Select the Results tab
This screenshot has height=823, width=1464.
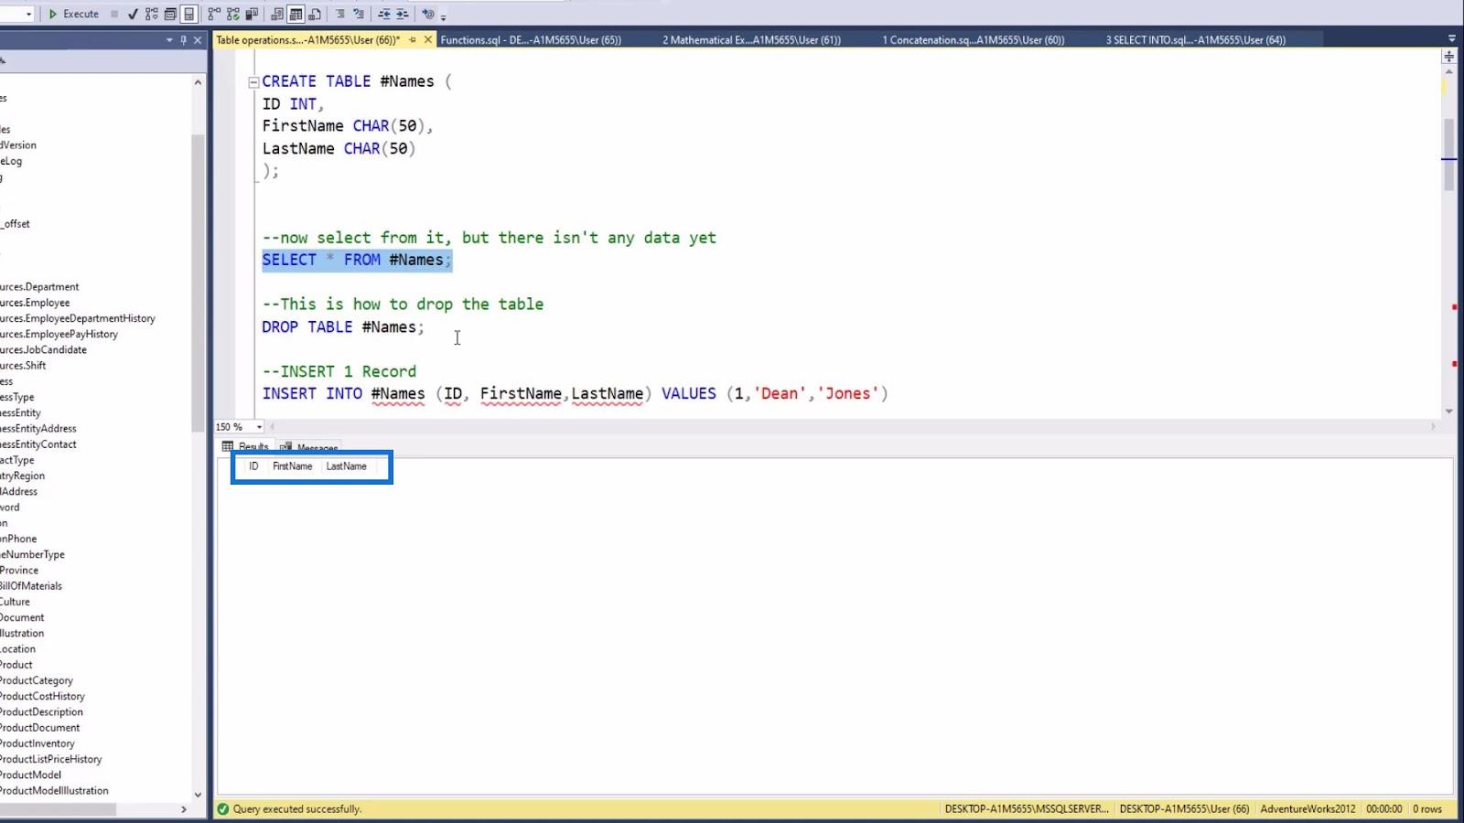[245, 447]
